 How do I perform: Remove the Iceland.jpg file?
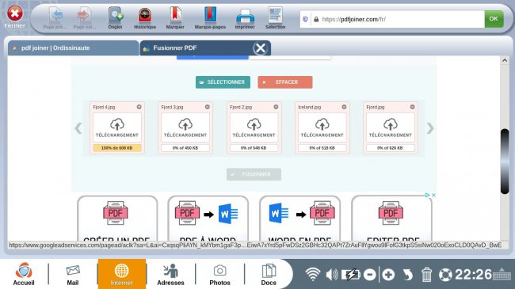point(344,107)
